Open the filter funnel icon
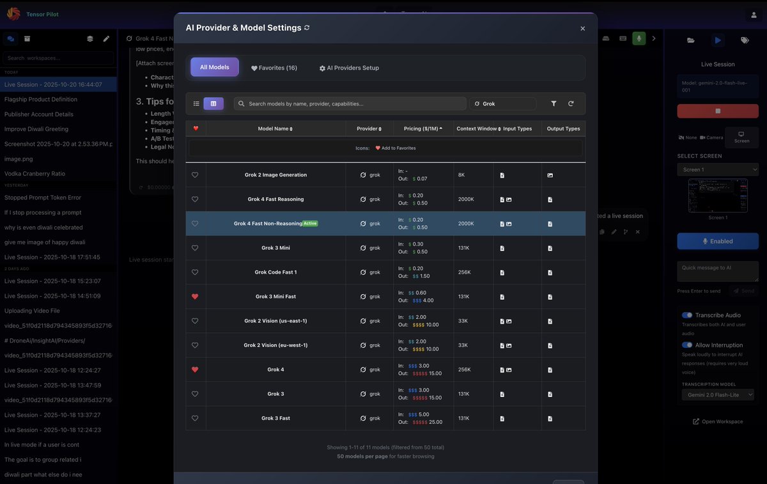The height and width of the screenshot is (484, 767). pos(554,104)
